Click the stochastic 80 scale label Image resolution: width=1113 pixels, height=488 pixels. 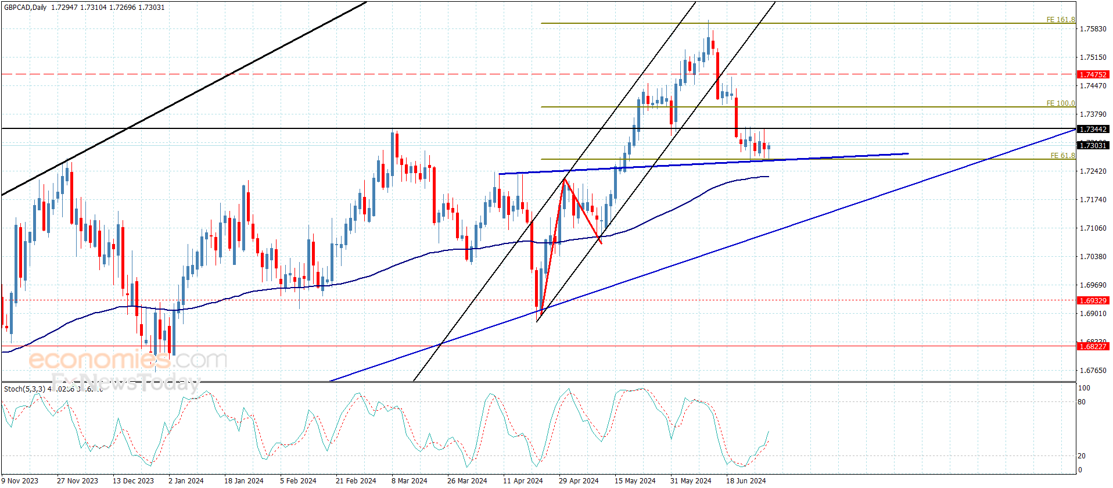point(1082,402)
